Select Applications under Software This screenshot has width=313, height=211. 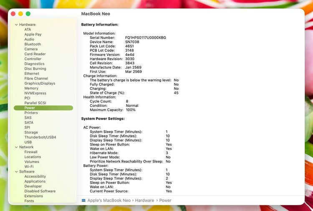click(x=35, y=181)
